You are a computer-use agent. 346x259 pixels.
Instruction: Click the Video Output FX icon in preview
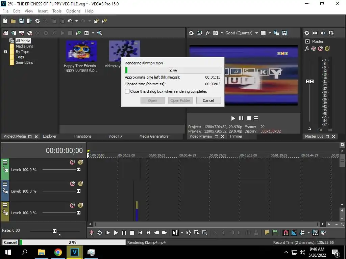(207, 33)
